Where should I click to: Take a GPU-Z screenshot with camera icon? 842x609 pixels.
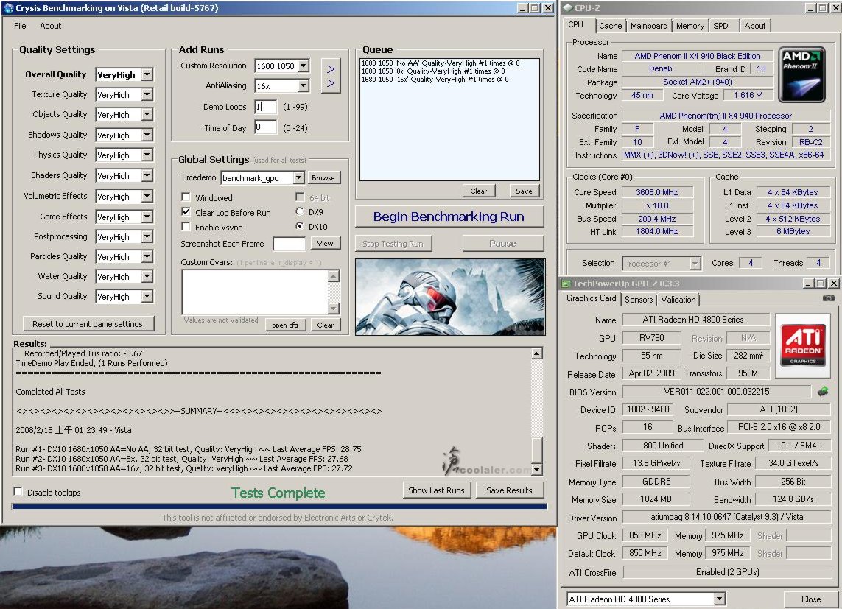pos(829,298)
